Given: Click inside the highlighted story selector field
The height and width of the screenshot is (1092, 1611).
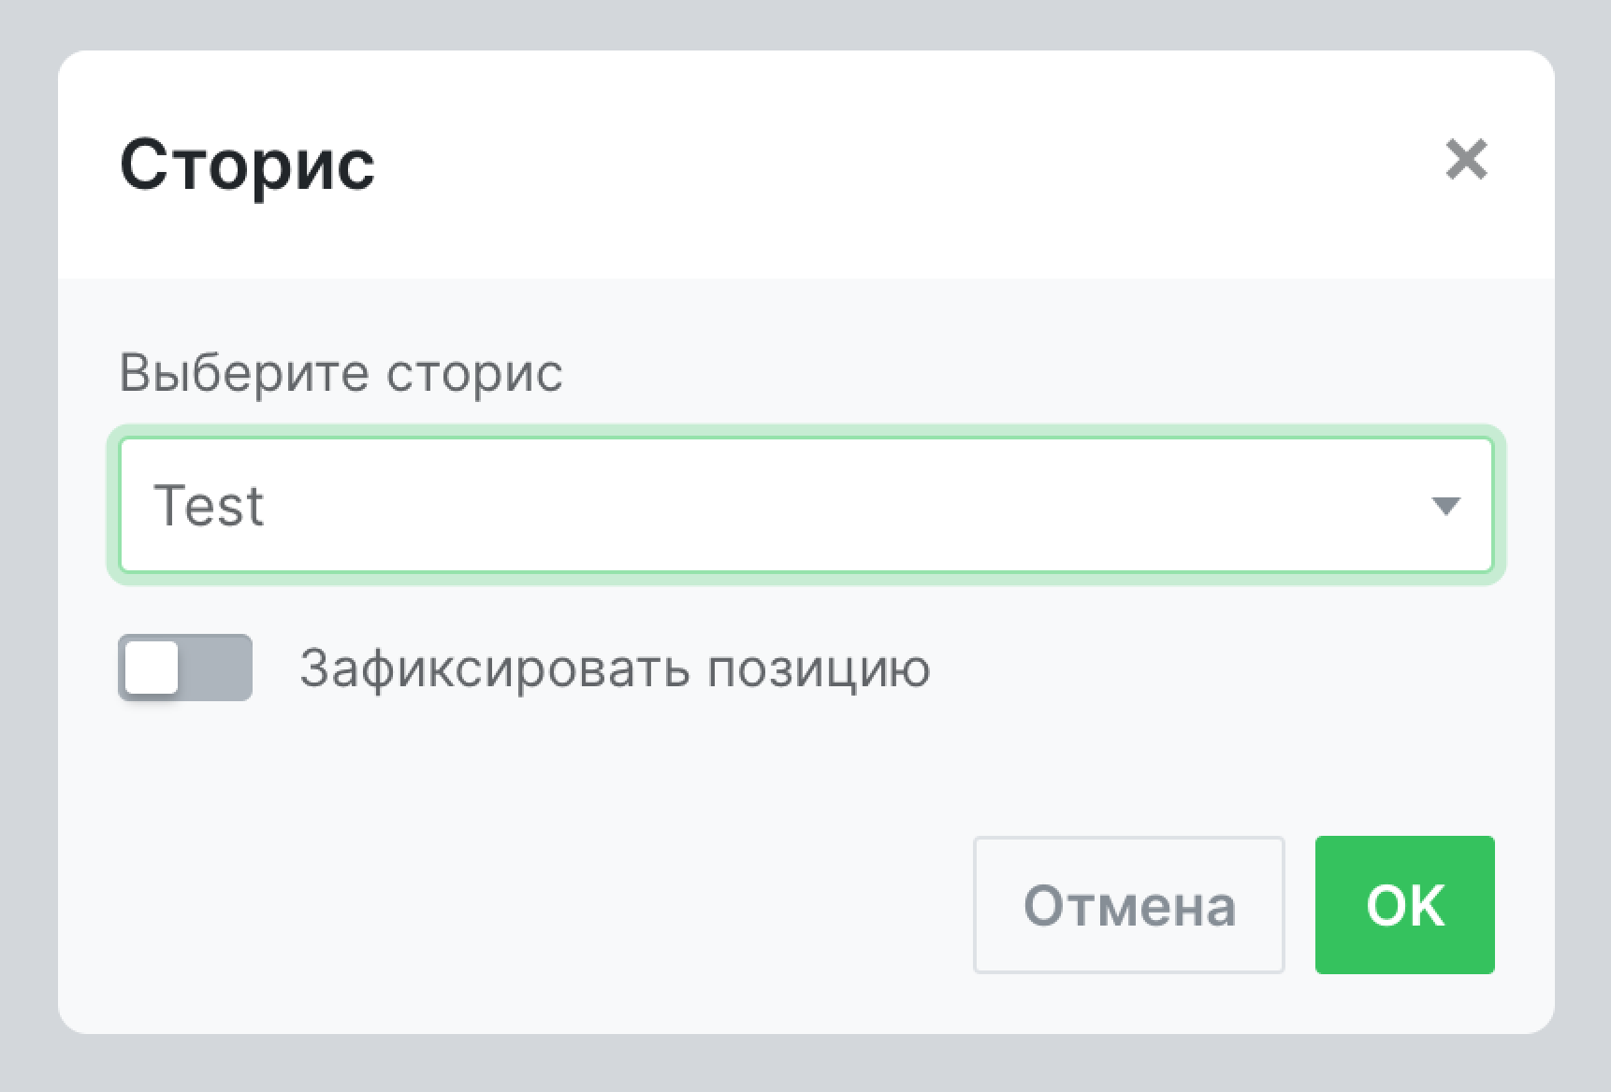Looking at the screenshot, I should (805, 506).
